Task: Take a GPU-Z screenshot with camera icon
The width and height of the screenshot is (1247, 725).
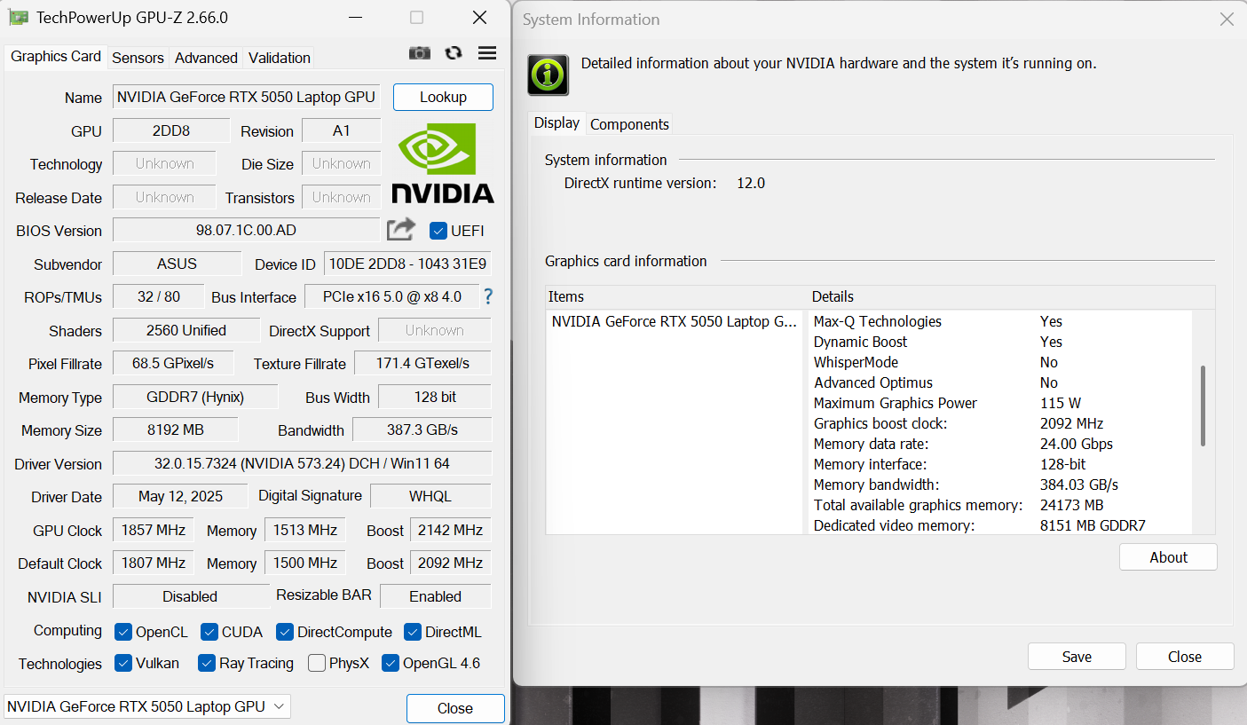Action: tap(419, 52)
